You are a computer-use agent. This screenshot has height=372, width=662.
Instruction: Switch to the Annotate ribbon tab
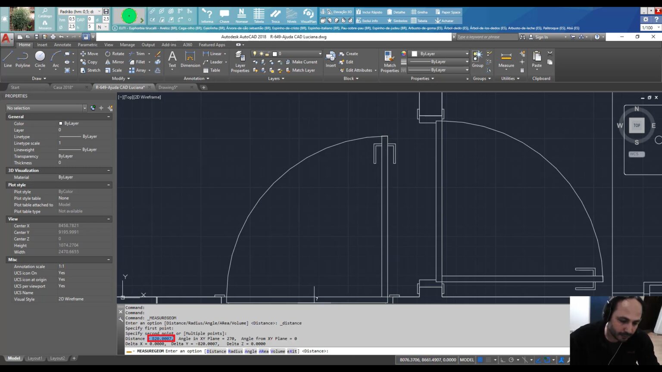point(62,44)
